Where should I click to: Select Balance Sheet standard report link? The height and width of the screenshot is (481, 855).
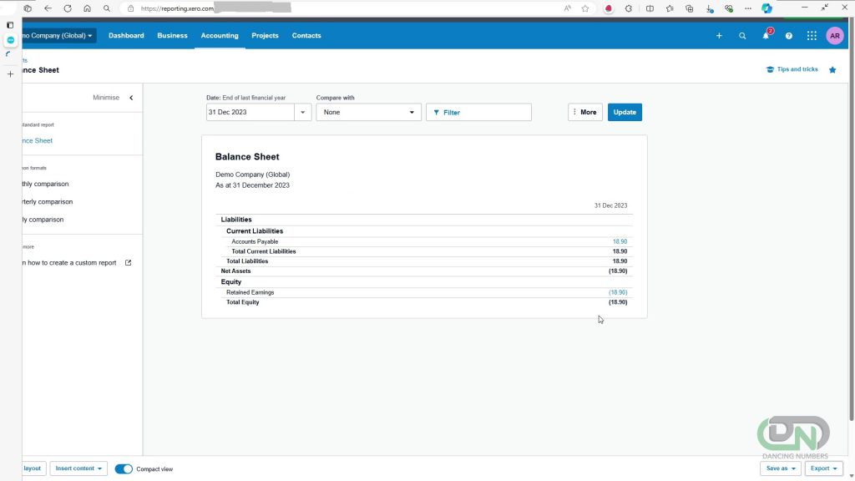pos(38,140)
